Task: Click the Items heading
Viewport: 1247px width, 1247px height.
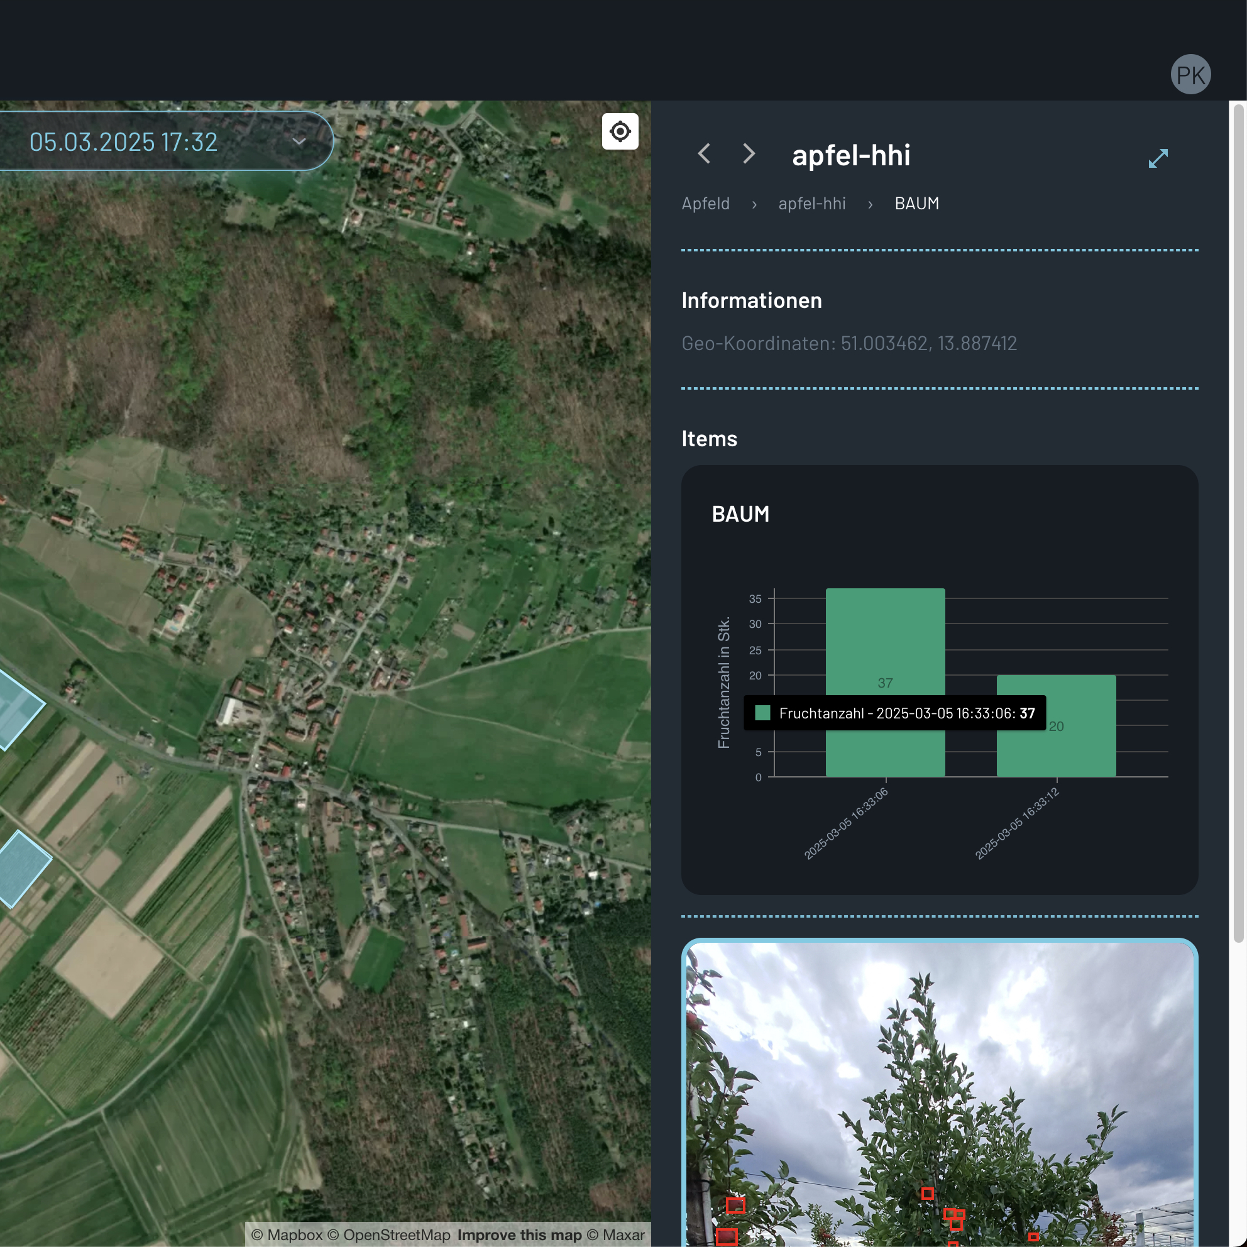Action: [x=709, y=438]
